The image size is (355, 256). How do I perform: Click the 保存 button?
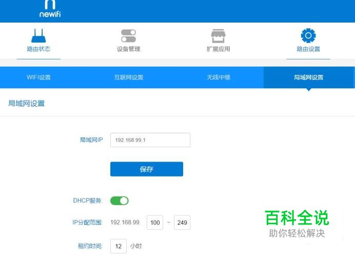[147, 169]
